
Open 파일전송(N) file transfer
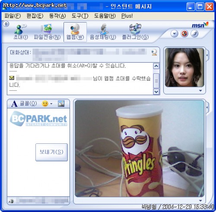(x=47, y=32)
